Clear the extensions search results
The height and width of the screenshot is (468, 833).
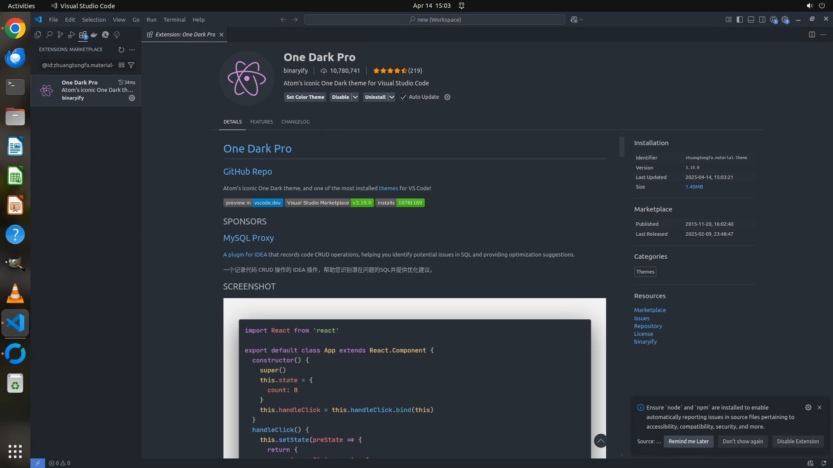121,65
